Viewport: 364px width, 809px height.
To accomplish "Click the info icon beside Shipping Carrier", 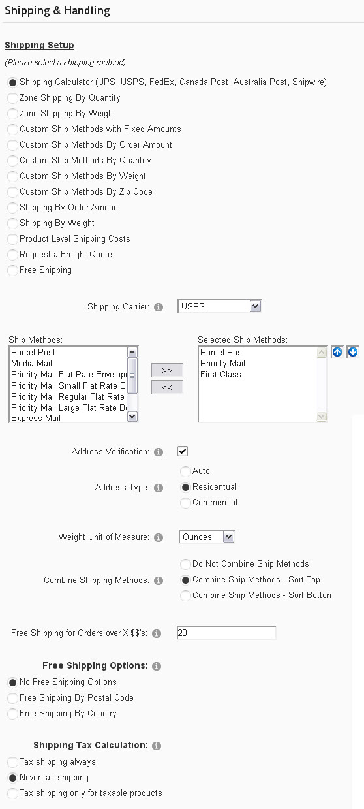I will (159, 306).
